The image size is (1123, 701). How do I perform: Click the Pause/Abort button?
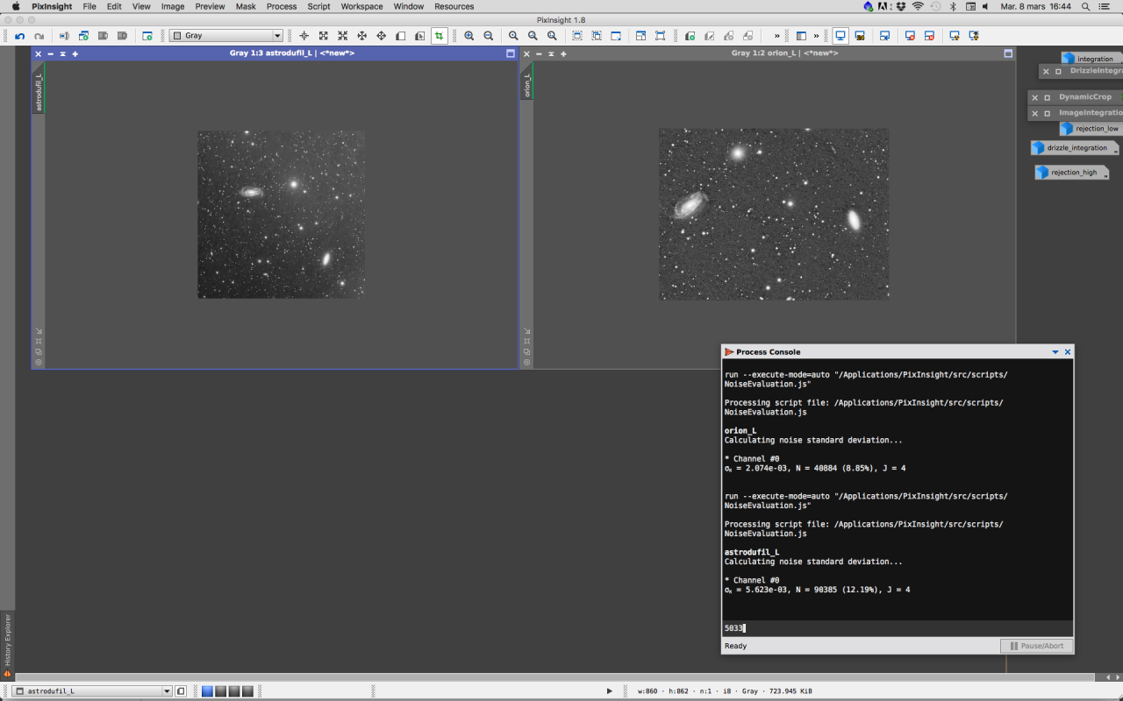pos(1036,646)
